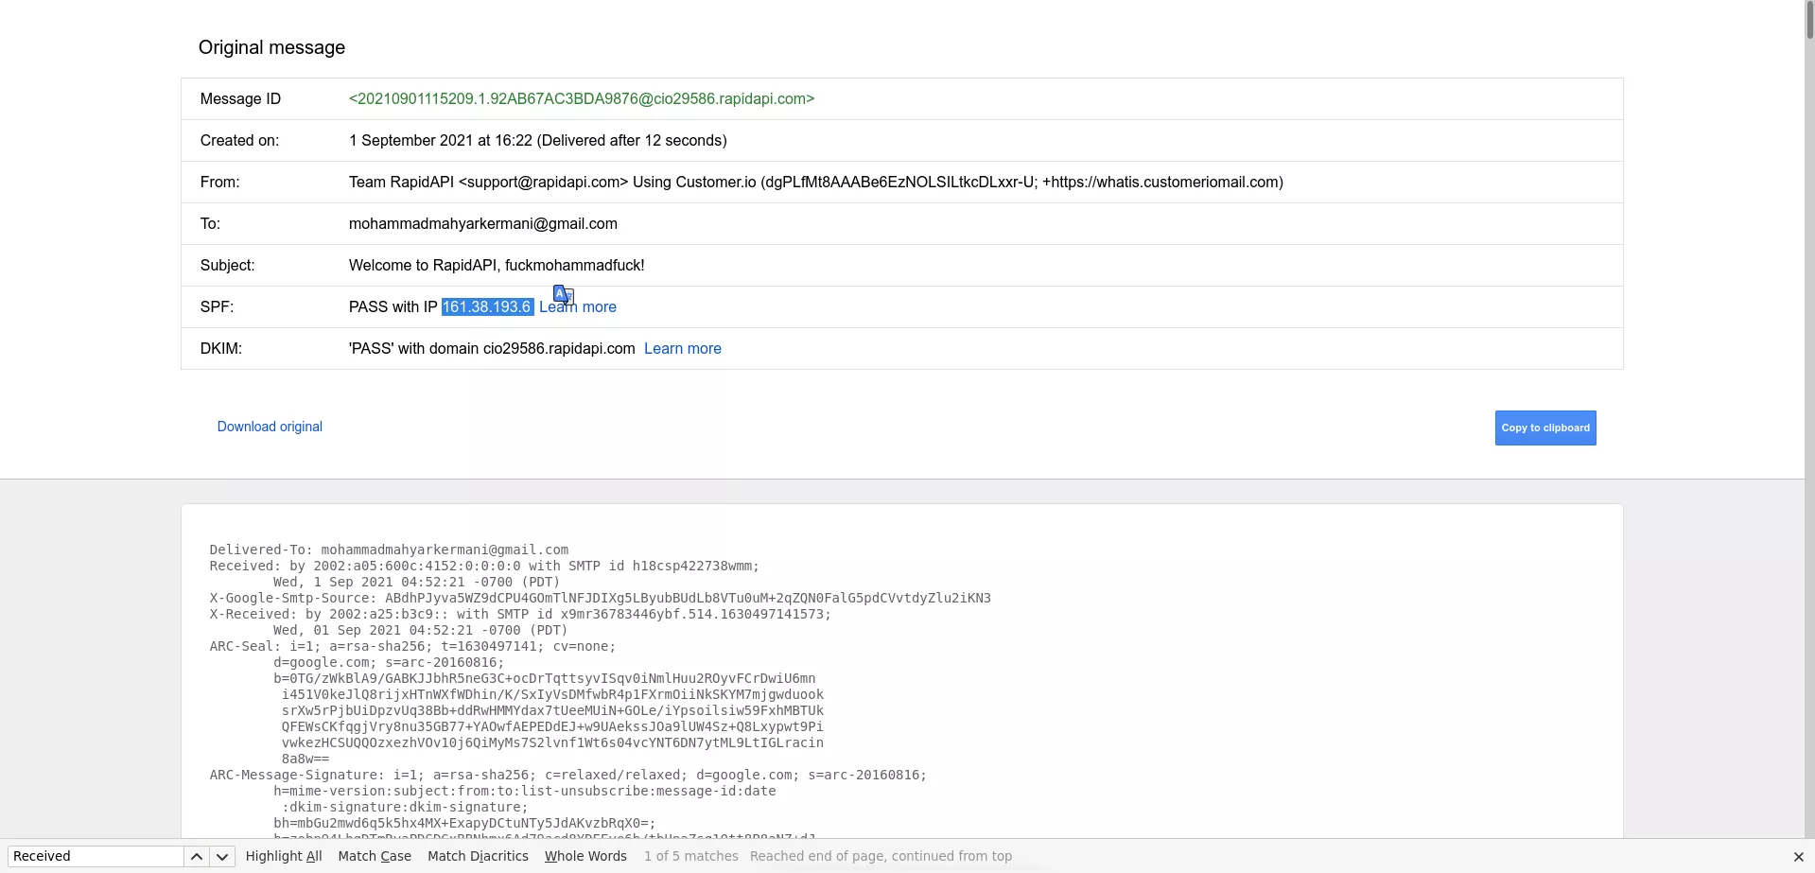Click the 'ARC-Message-Signature' header line
This screenshot has height=873, width=1815.
[x=567, y=775]
